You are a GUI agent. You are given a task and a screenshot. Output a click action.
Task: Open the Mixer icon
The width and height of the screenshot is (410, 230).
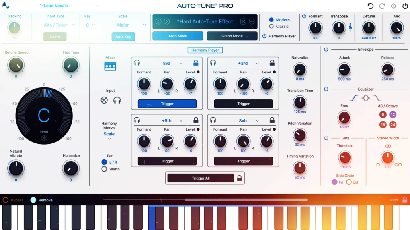pyautogui.click(x=110, y=66)
